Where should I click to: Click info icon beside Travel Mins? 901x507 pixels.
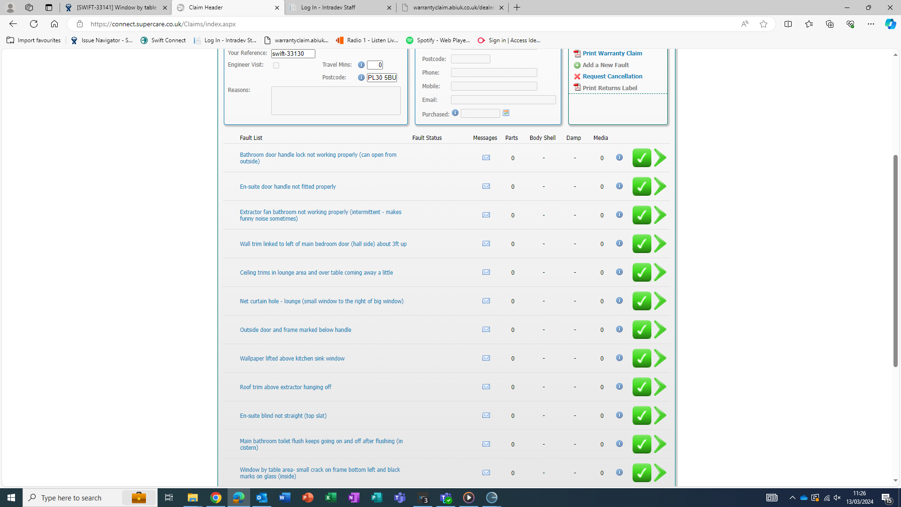click(361, 65)
